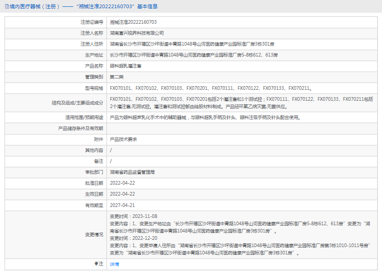Click the 变更情况 row label
The height and width of the screenshot is (274, 382).
[94, 234]
